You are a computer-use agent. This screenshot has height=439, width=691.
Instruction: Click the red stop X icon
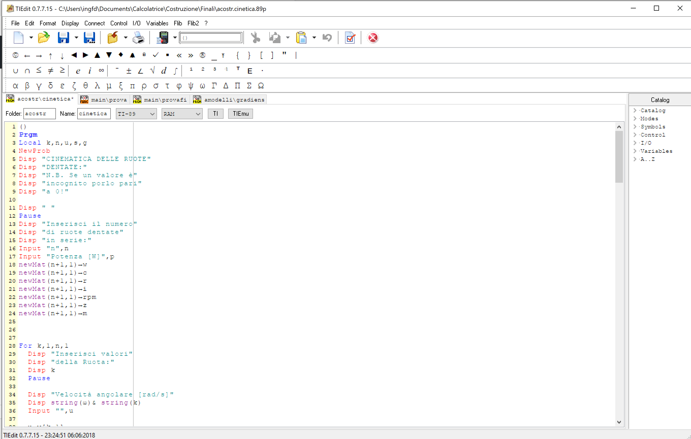[372, 38]
